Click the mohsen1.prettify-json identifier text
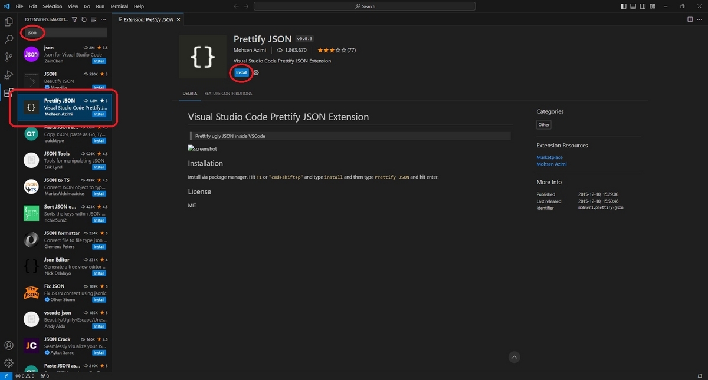This screenshot has width=708, height=380. (x=601, y=207)
